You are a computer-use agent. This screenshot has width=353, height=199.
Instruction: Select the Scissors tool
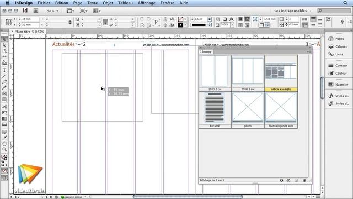4,107
